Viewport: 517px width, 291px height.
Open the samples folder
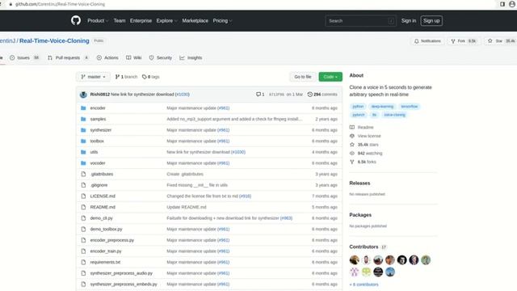coord(98,119)
